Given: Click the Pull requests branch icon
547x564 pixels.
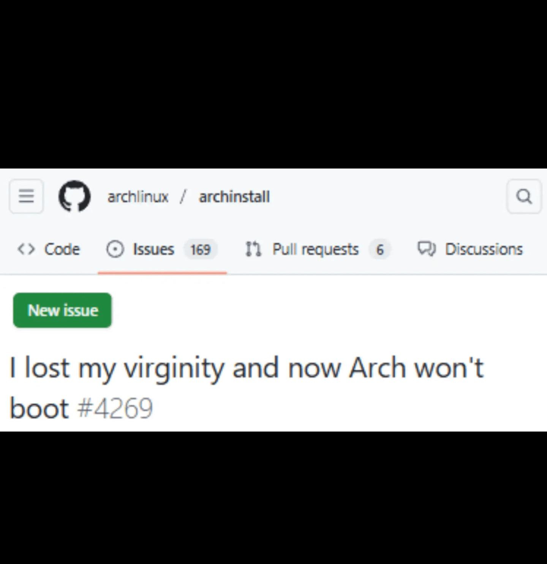Looking at the screenshot, I should coord(253,249).
